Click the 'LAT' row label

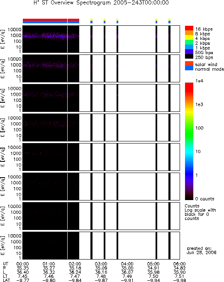pos(7,280)
